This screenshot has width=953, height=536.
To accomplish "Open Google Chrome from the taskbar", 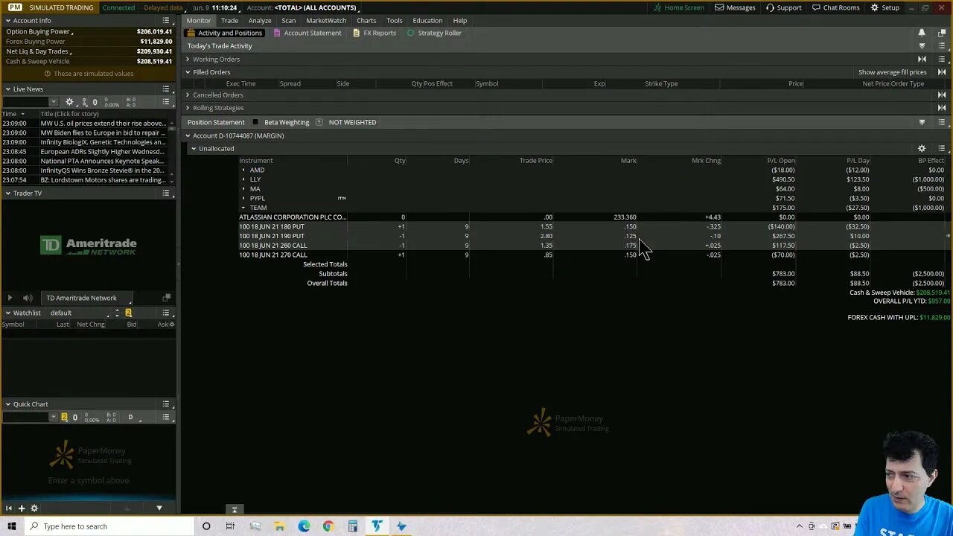I will pos(328,526).
